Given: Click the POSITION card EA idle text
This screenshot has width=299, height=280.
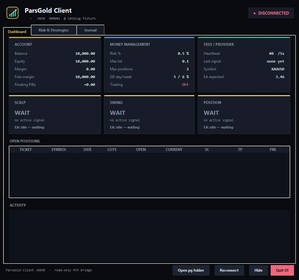Looking at the screenshot, I should coord(218,127).
